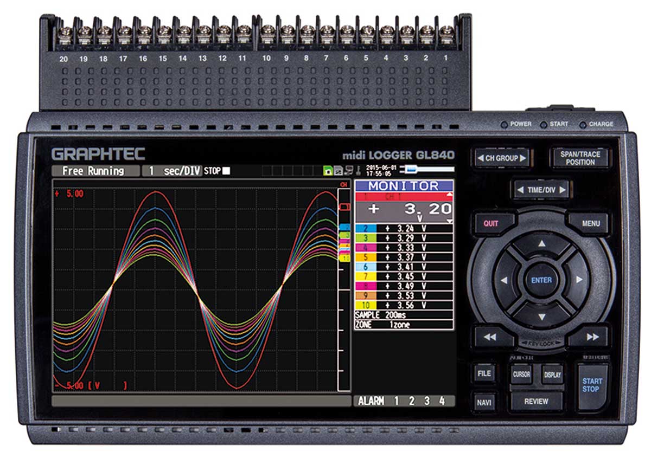Click the down arrow direction key

click(541, 316)
